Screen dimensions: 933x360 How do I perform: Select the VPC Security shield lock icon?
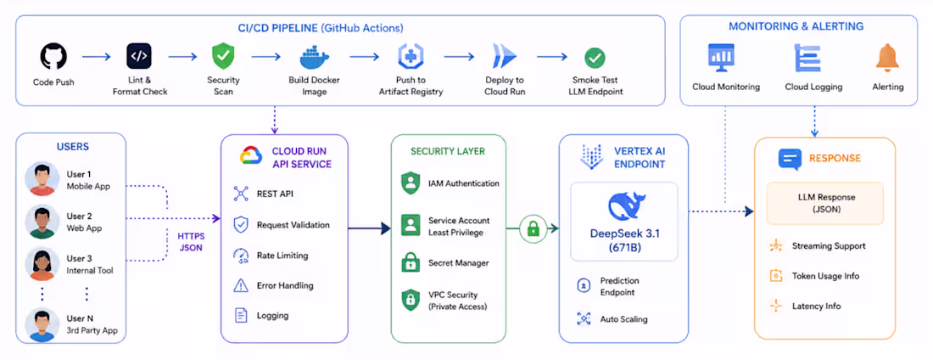tap(411, 300)
